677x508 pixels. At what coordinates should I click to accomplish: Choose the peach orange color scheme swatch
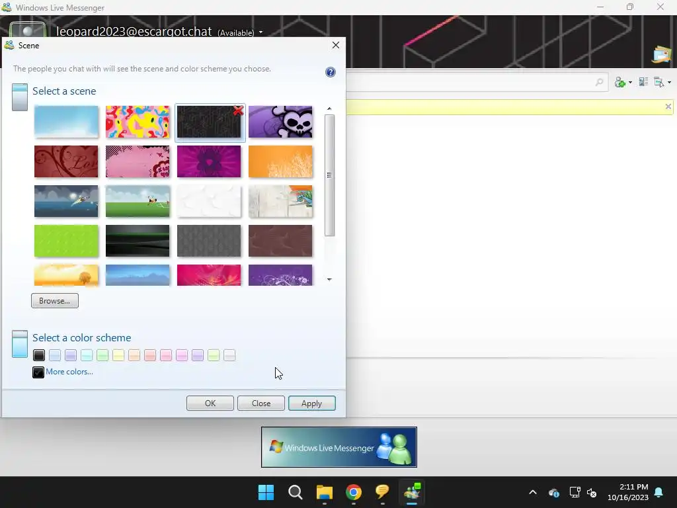click(134, 355)
